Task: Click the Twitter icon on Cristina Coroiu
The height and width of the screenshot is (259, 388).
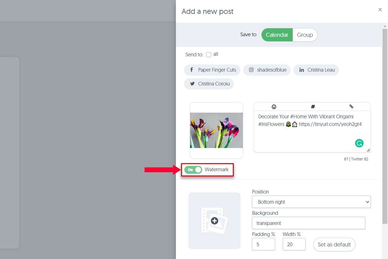Action: pyautogui.click(x=192, y=84)
